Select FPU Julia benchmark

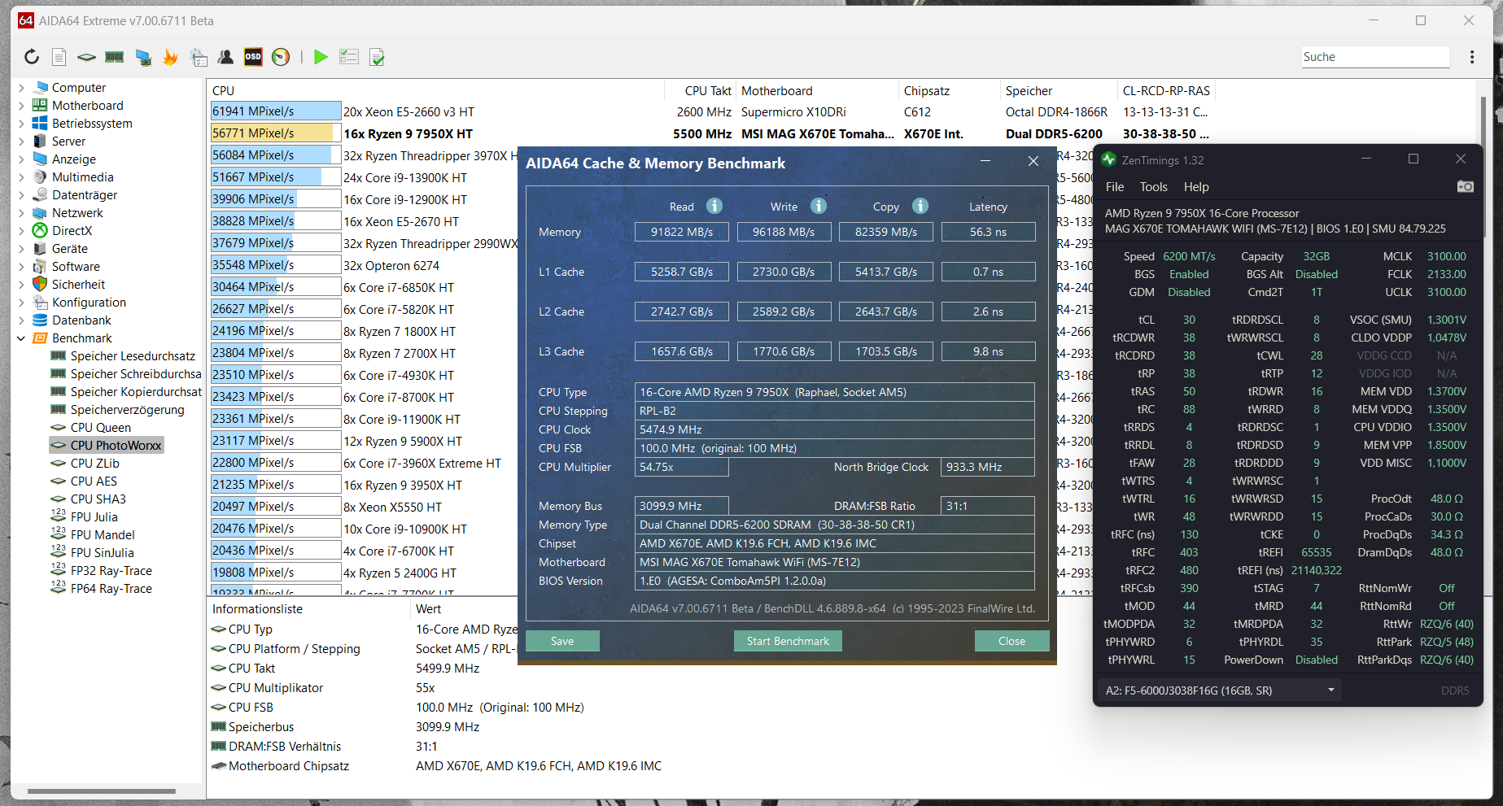(x=94, y=517)
